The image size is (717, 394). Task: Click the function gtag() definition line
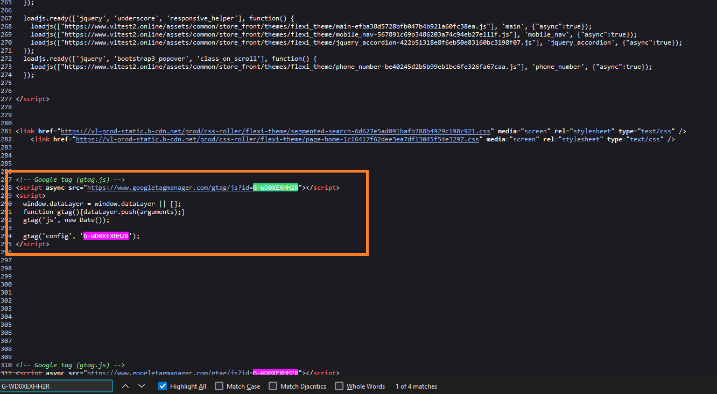[x=104, y=212]
